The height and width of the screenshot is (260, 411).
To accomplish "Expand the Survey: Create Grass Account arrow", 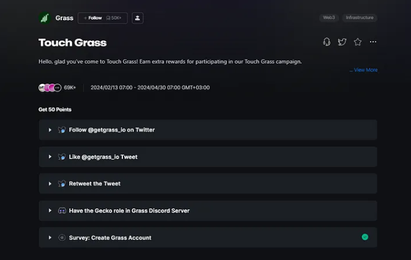I will pos(50,237).
